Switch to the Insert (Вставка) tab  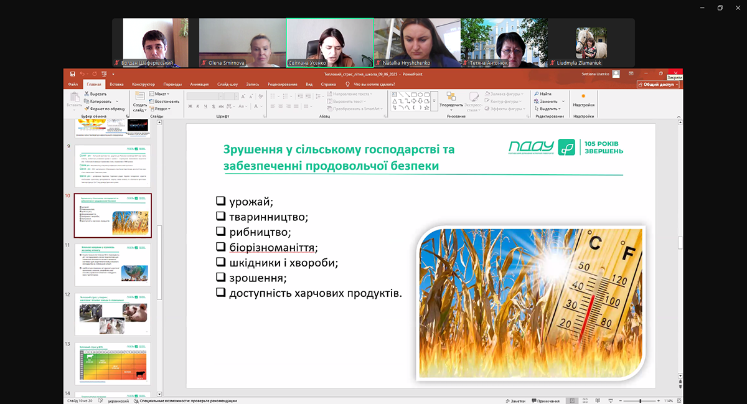(116, 84)
